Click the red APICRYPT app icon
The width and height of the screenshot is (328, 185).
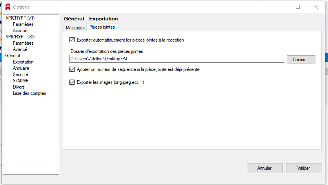tap(8, 7)
